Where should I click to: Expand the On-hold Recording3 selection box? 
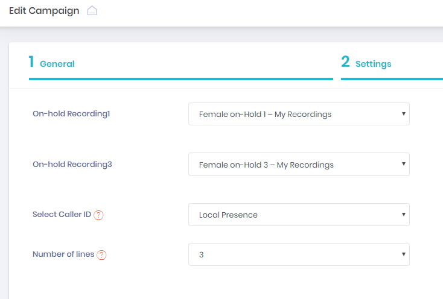298,165
